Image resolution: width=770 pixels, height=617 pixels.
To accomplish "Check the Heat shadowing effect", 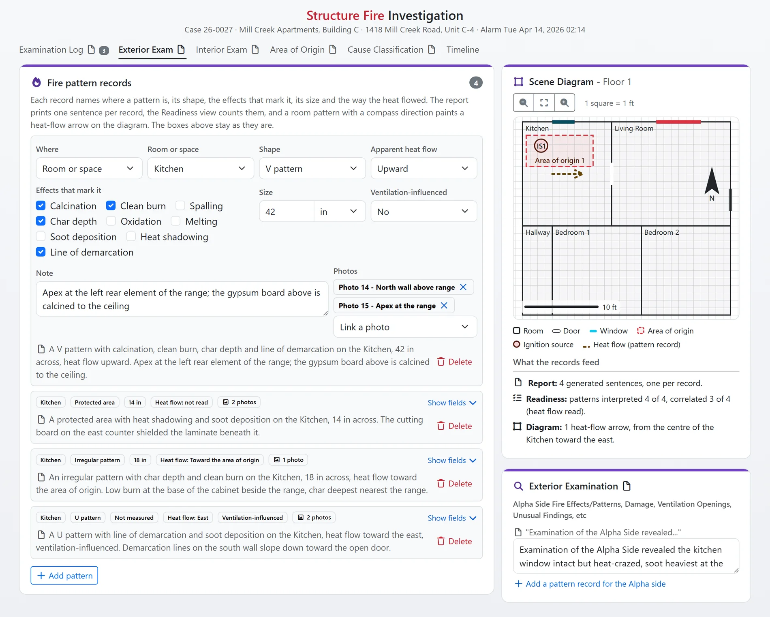I will [131, 236].
